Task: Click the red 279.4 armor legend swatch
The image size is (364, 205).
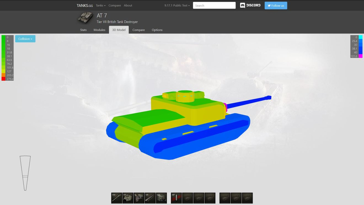Action: 3,79
